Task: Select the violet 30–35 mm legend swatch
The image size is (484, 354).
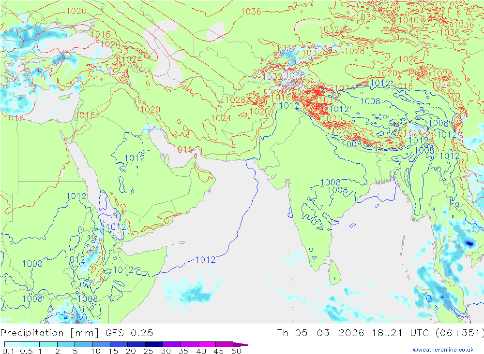Action: [x=172, y=344]
